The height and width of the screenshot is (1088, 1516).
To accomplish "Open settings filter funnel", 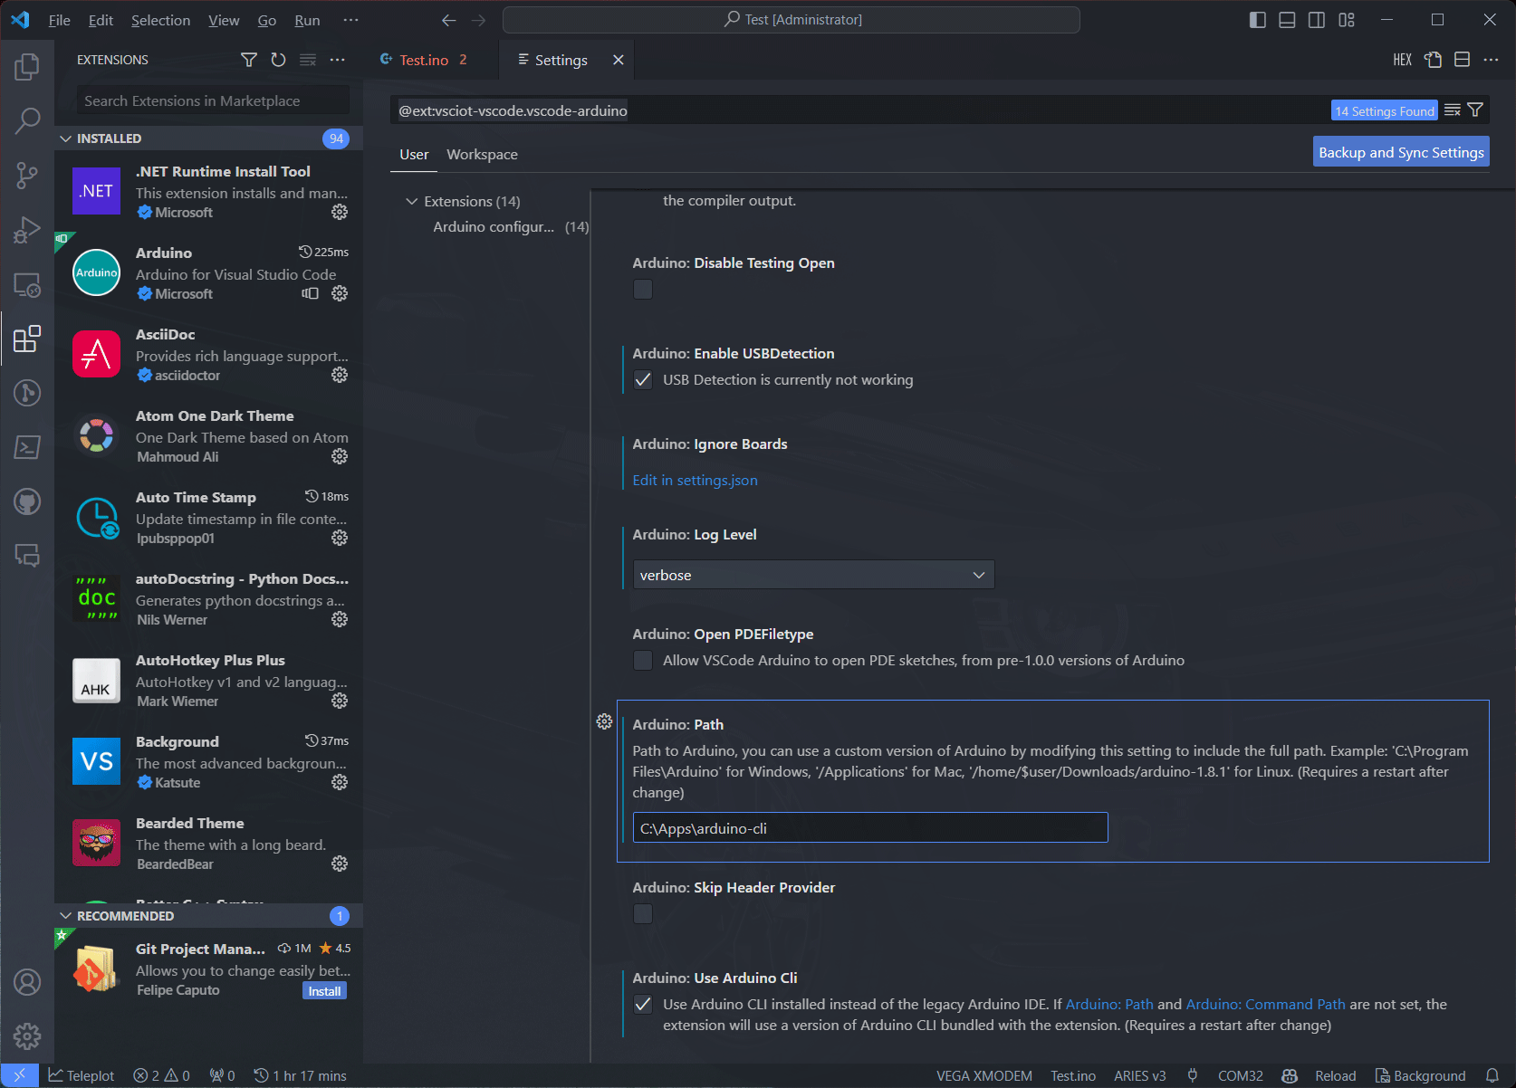I will point(1475,110).
